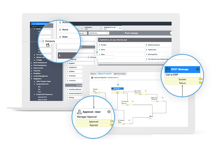Expand the Access Control tree node
Viewport: 219px width, 152px height.
pyautogui.click(x=32, y=68)
